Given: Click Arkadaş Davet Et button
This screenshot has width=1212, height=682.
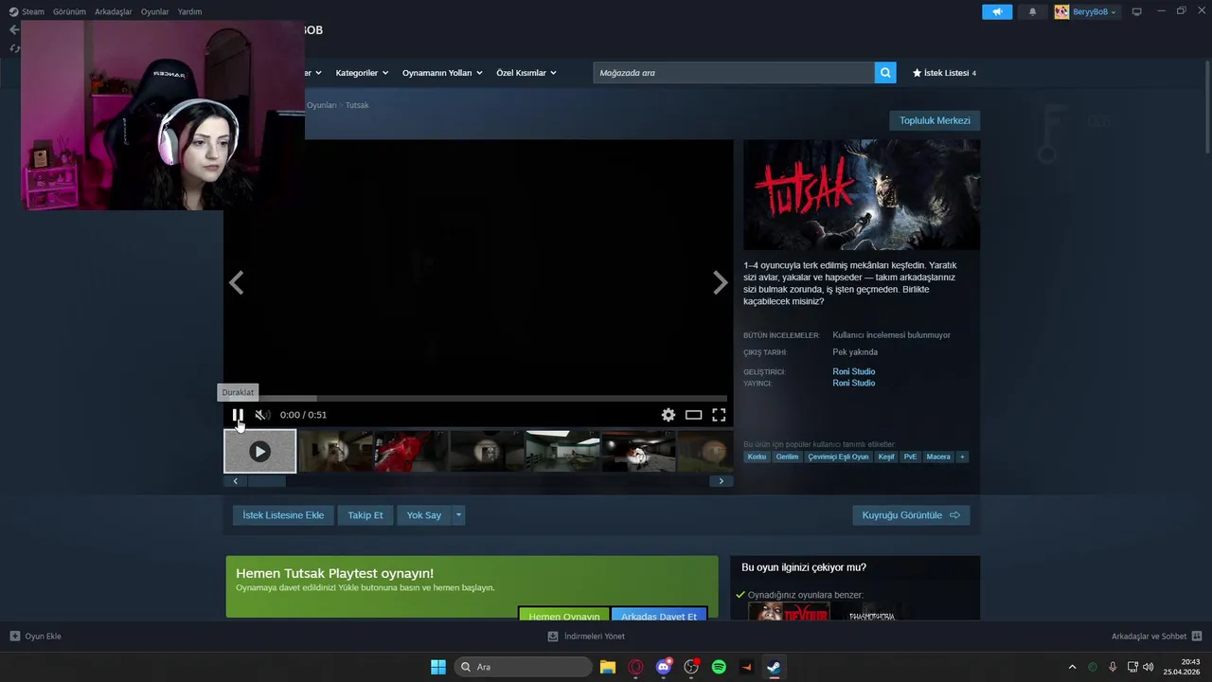Looking at the screenshot, I should (659, 614).
